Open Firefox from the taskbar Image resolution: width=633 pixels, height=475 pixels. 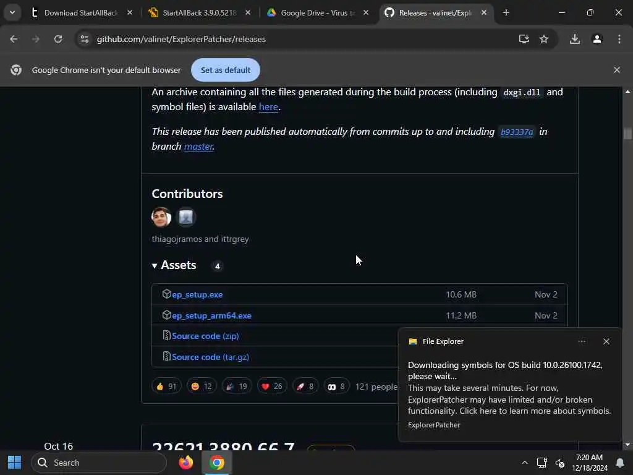tap(186, 463)
